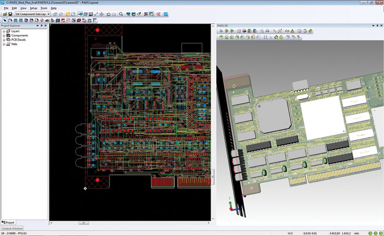Switch to the Project tab

tap(8, 223)
